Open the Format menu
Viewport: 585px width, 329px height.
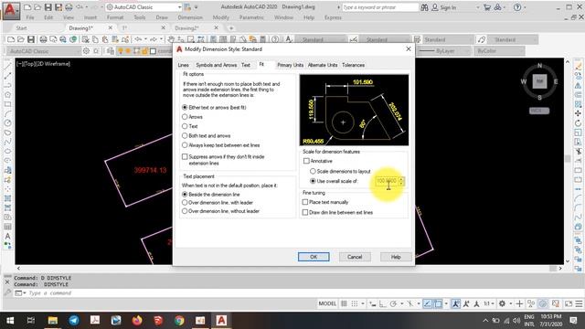click(x=115, y=17)
